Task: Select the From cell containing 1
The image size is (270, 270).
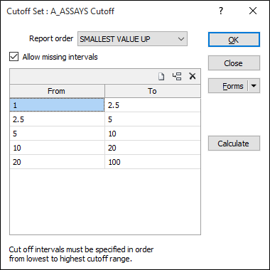Action: [57, 105]
